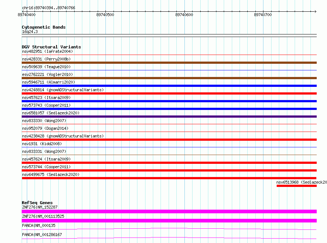Click the DGV Structural Variants track heading
The image size is (327, 243).
[51, 47]
